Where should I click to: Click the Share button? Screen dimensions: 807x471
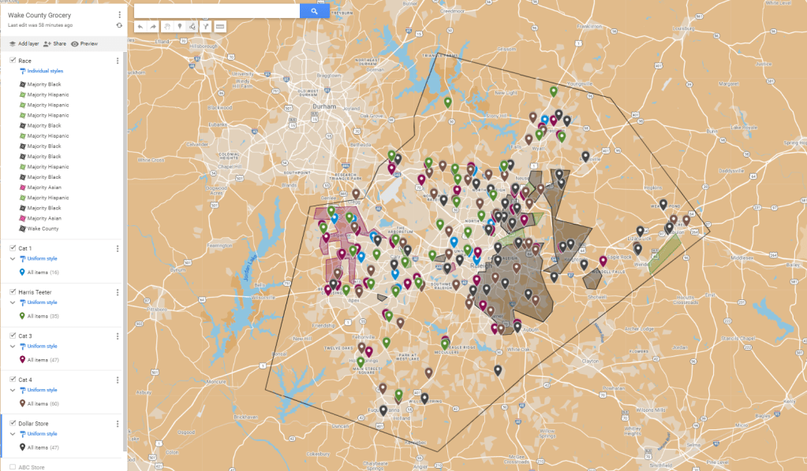[54, 44]
